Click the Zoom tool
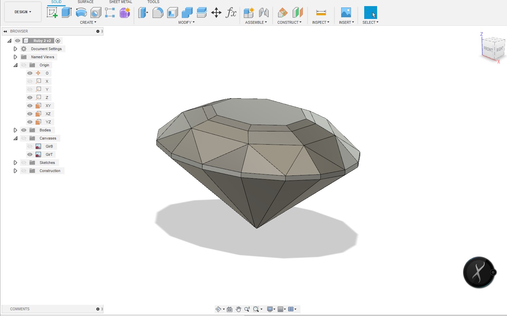507x316 pixels. pyautogui.click(x=247, y=309)
